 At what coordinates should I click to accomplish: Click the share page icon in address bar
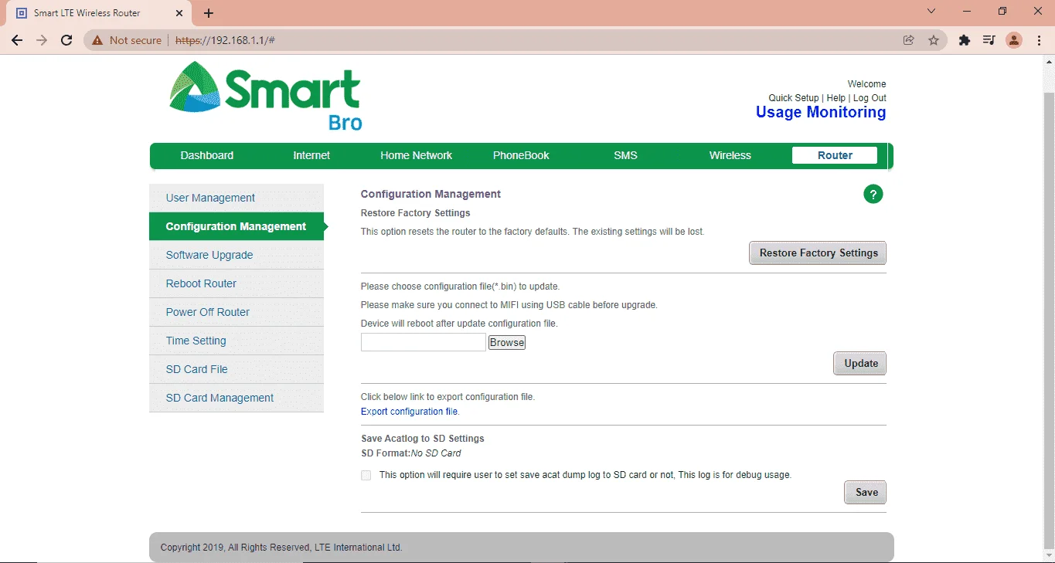(x=909, y=40)
